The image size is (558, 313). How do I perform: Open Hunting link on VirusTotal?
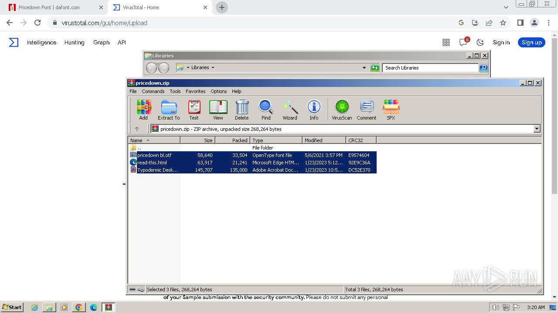[75, 42]
